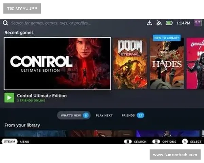Click the From your library heading

pos(22,125)
